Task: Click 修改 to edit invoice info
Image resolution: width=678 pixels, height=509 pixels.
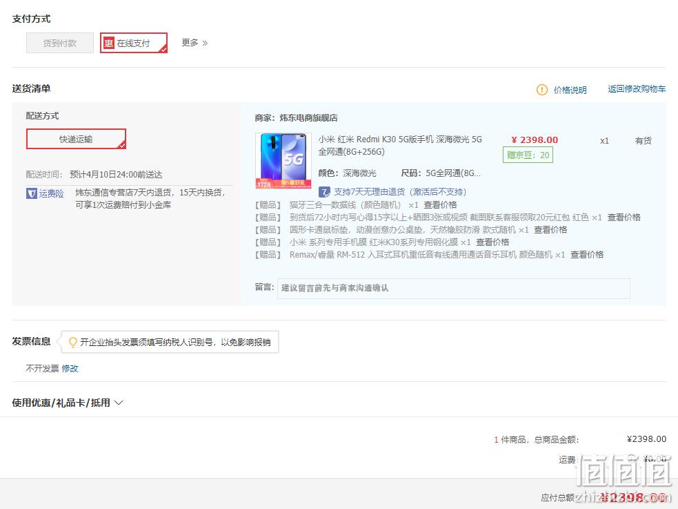Action: (x=70, y=368)
